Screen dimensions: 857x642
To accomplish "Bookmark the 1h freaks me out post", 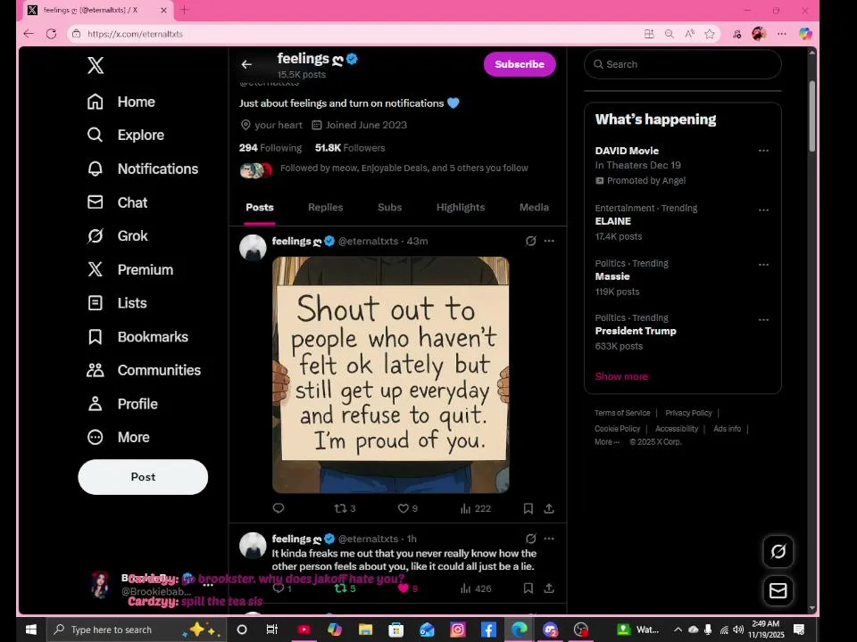I will tap(528, 588).
